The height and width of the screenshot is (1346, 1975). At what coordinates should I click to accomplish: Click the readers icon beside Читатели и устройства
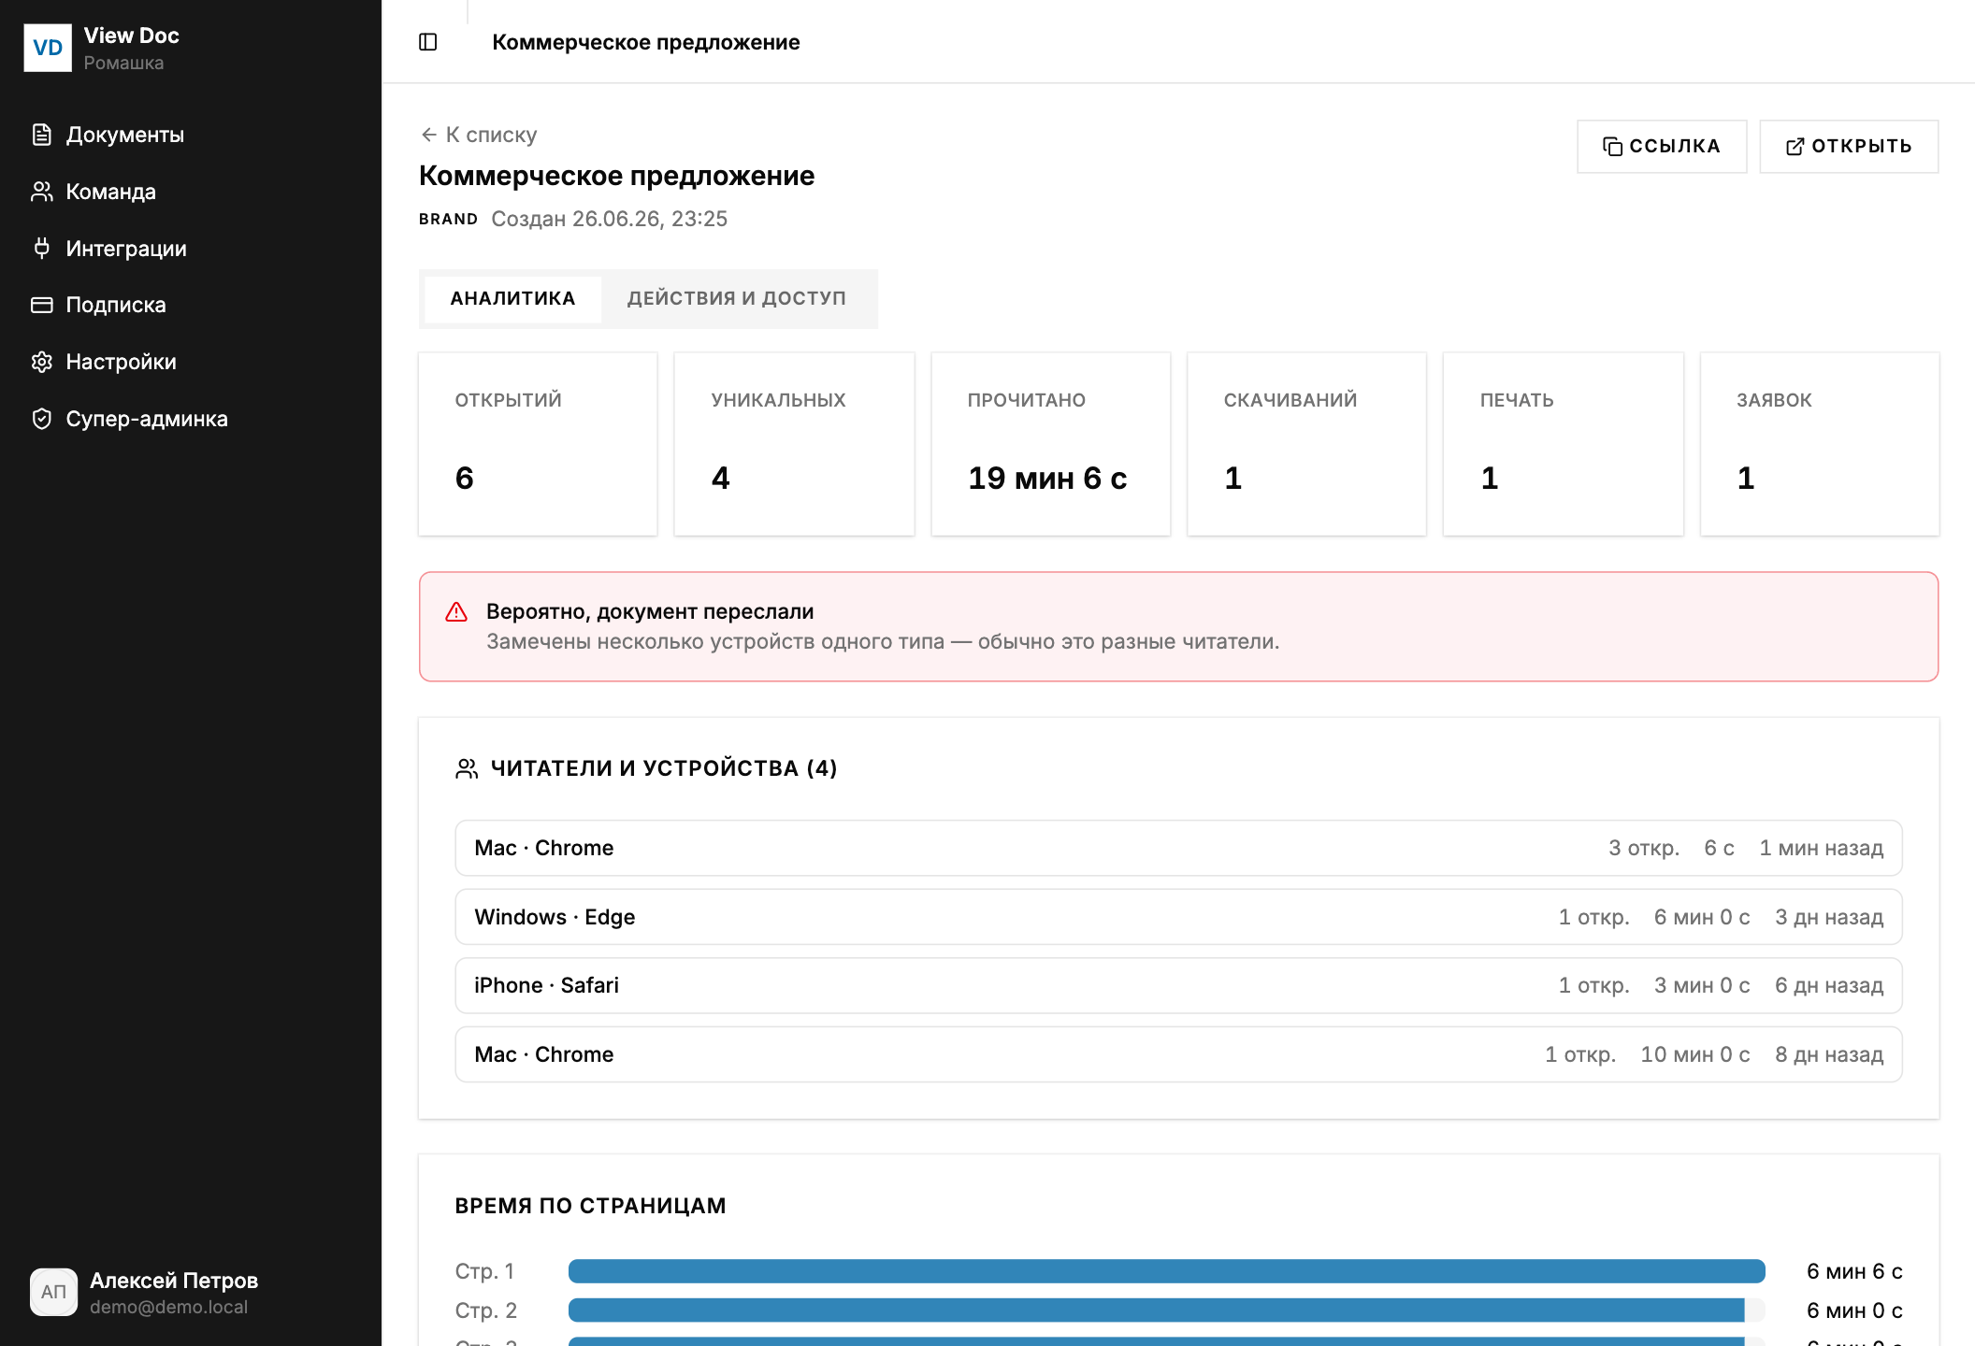(467, 768)
